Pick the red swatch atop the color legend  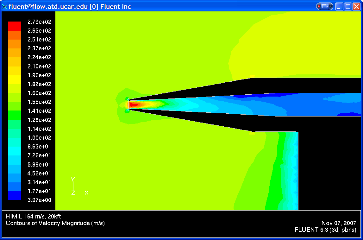coord(15,26)
